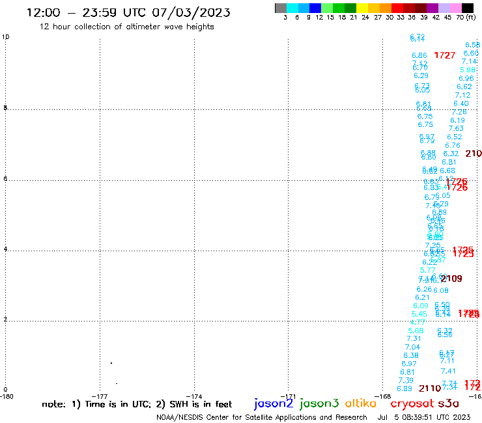Click the note about UTC and SWH in feet

pos(137,404)
